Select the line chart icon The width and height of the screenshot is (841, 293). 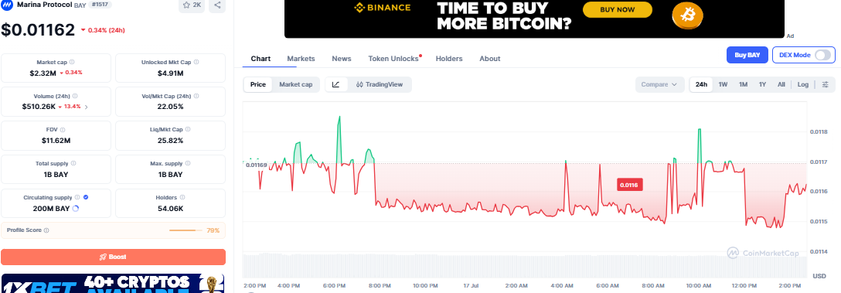click(335, 84)
